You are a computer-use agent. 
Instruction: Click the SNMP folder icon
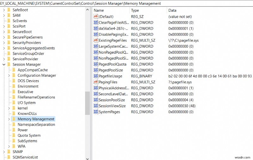point(9,151)
